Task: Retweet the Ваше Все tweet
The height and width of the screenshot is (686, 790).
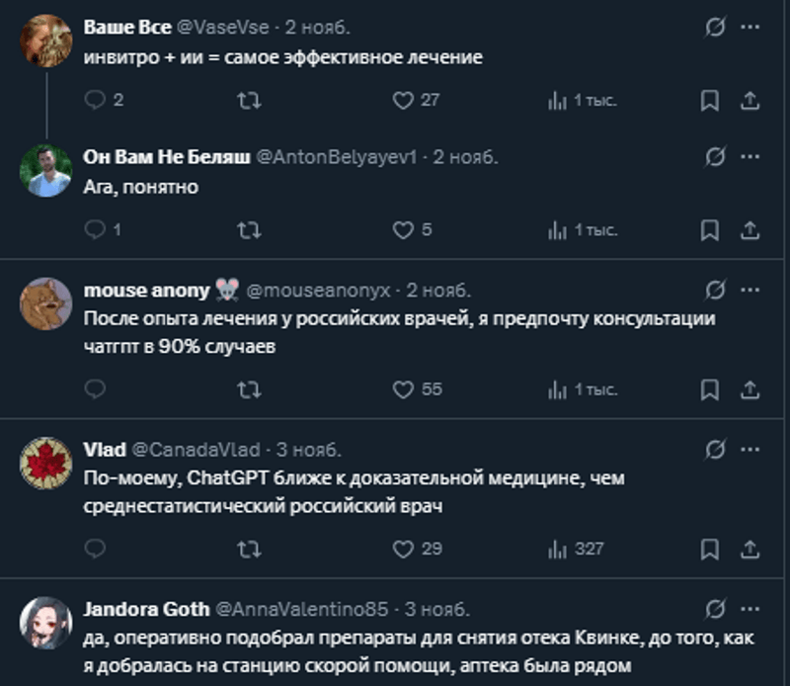Action: [x=251, y=100]
